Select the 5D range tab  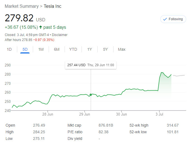pyautogui.click(x=25, y=49)
